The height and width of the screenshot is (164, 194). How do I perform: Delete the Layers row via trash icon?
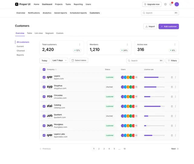click(x=172, y=77)
